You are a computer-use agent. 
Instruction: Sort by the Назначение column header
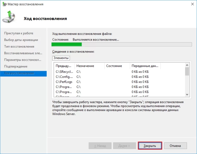coord(85,66)
